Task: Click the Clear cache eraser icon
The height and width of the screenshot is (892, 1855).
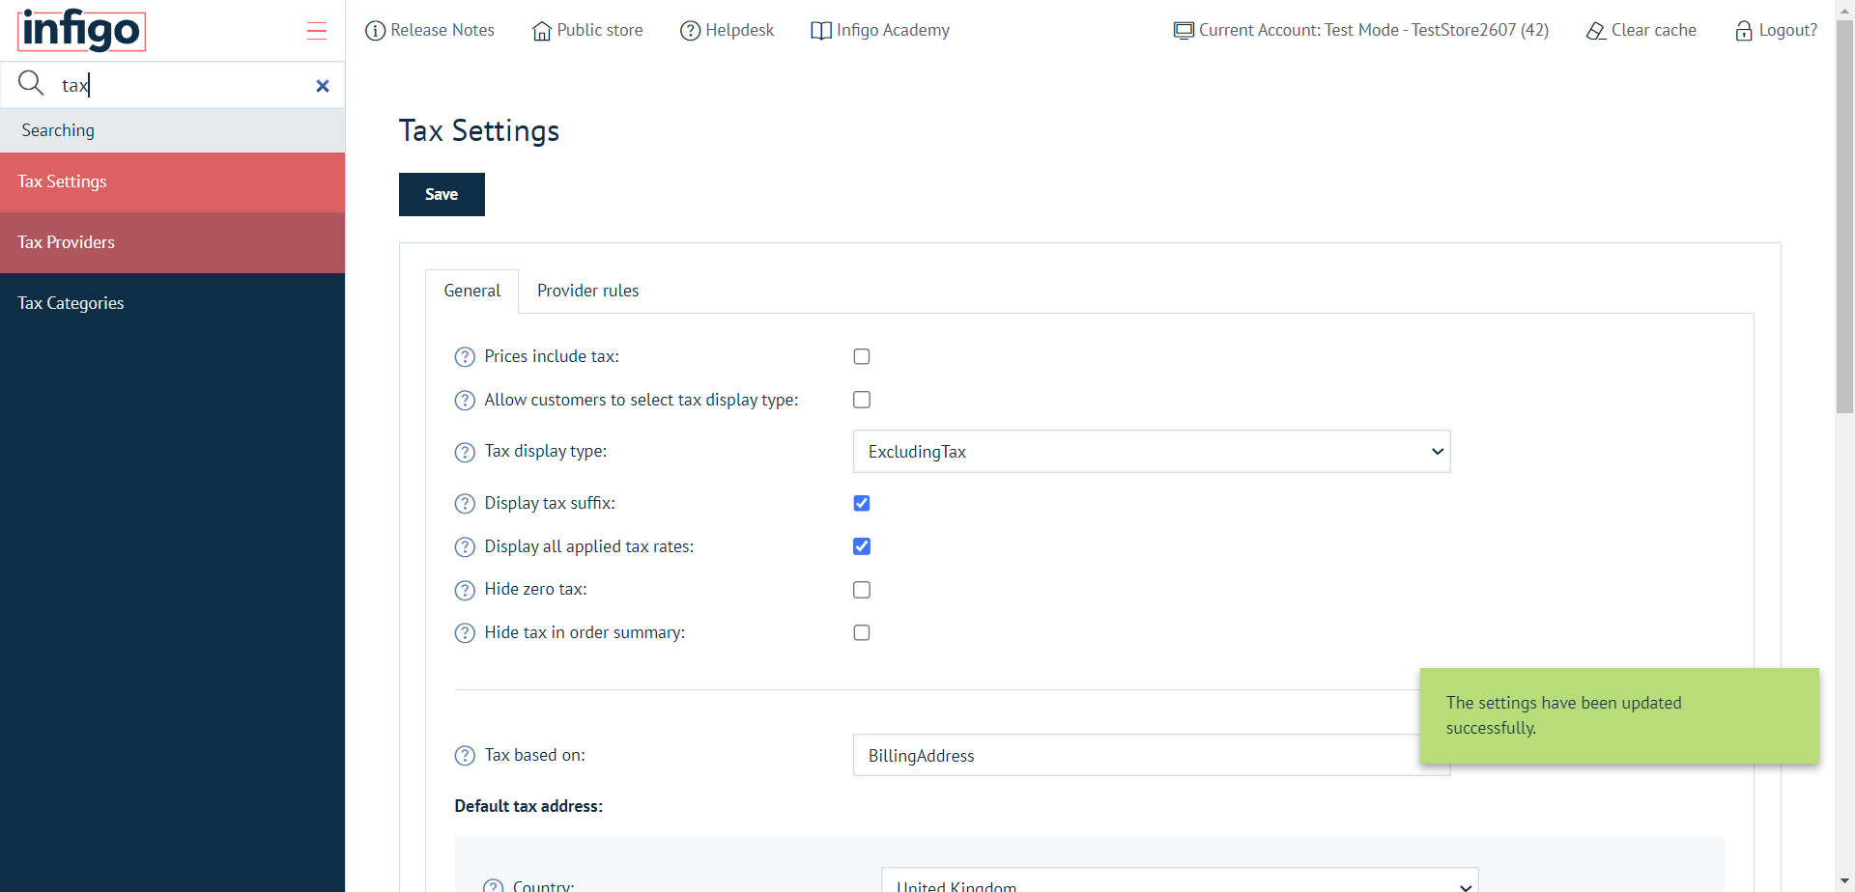Action: [x=1596, y=31]
